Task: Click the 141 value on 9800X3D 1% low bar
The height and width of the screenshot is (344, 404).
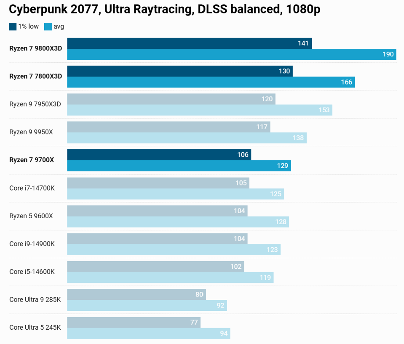Action: pyautogui.click(x=303, y=43)
